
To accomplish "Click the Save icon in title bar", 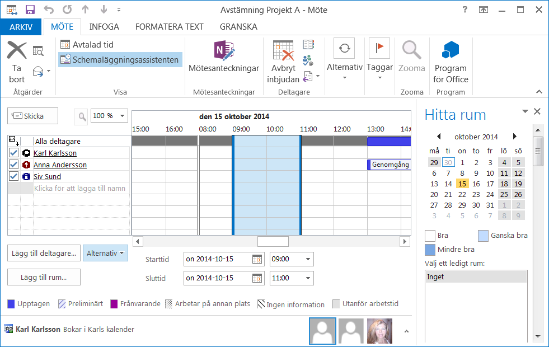I will click(30, 10).
